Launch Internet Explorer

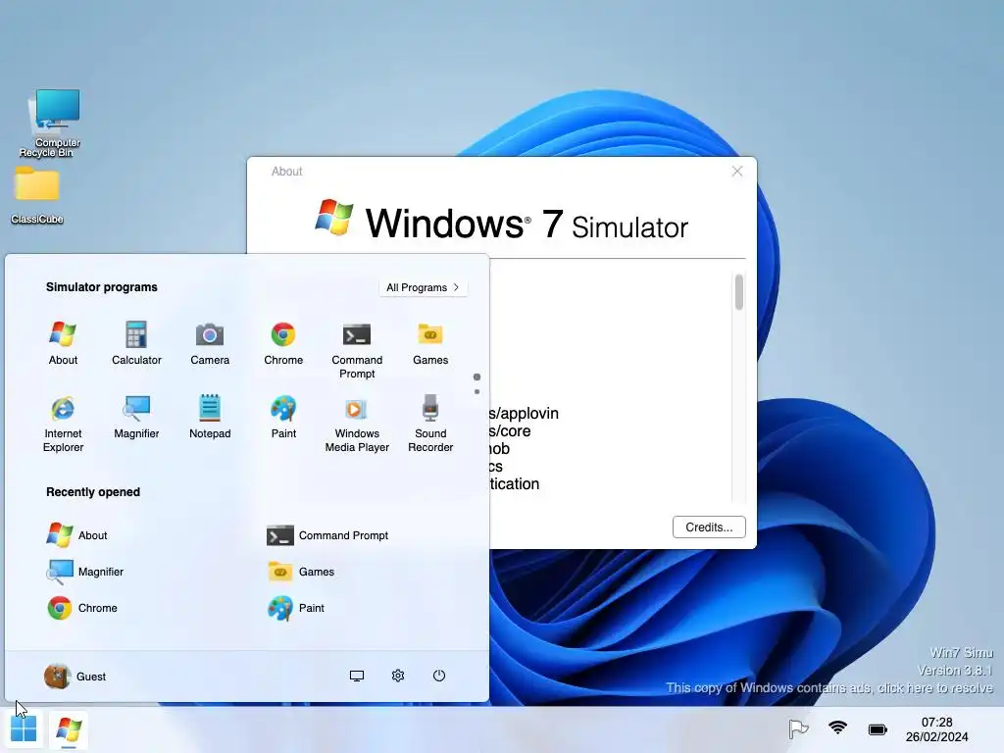click(x=63, y=424)
